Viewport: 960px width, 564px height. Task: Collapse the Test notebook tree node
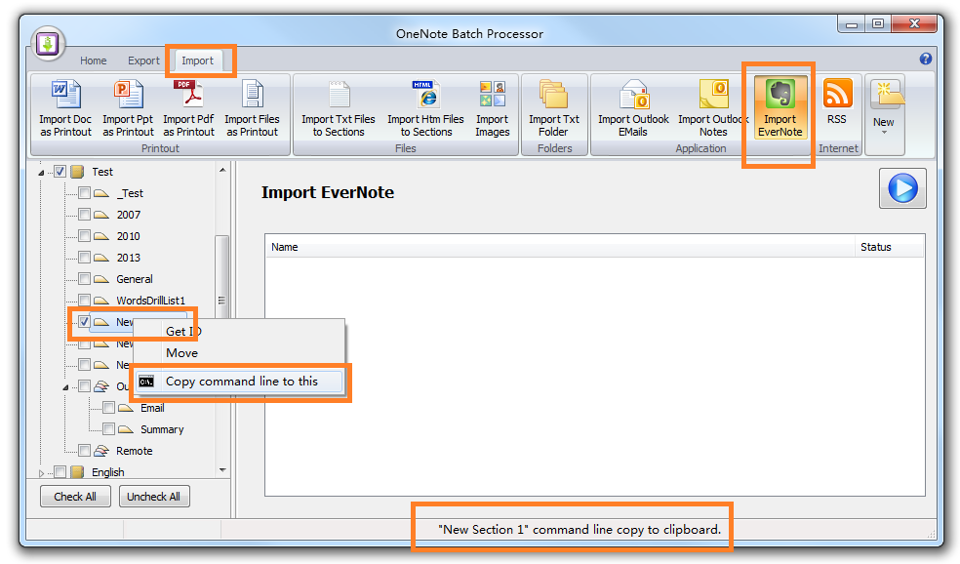[x=41, y=173]
